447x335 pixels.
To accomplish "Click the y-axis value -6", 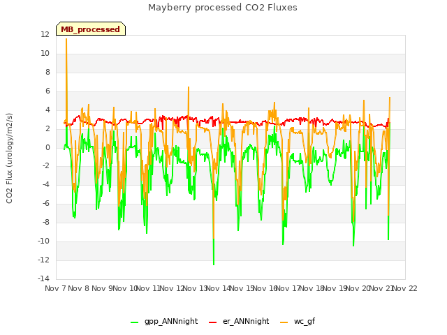I will (x=46, y=203).
